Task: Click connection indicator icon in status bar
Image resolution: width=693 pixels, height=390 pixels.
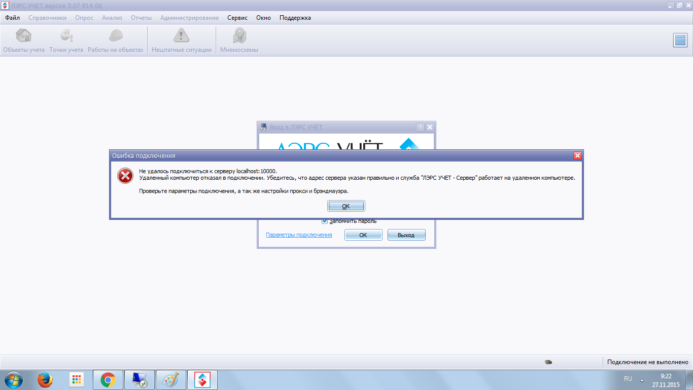Action: 548,362
